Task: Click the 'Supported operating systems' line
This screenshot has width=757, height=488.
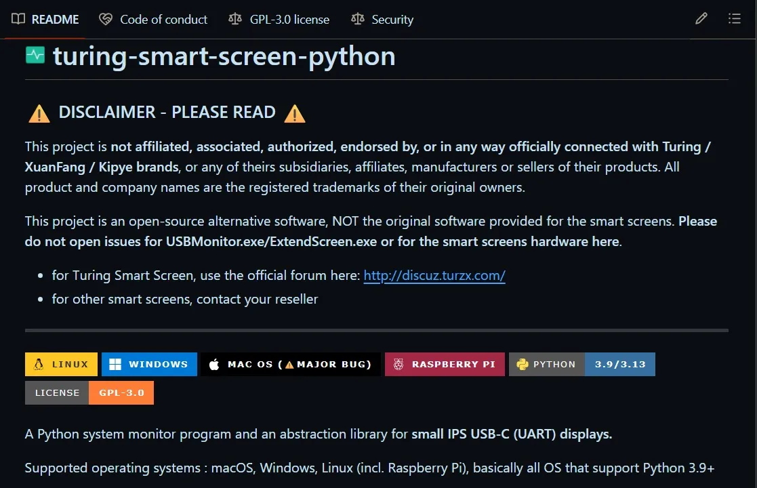Action: click(x=369, y=468)
